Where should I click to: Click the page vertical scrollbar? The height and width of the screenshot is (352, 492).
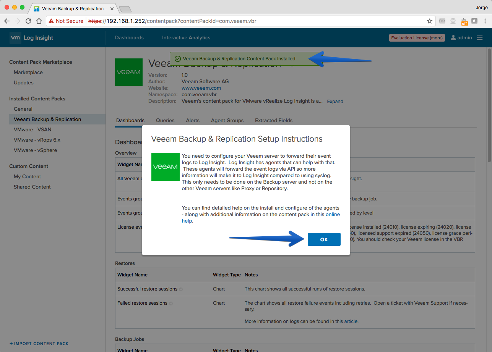tap(489, 106)
